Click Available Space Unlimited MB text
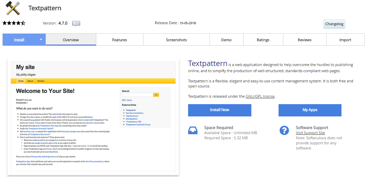The image size is (367, 177). 231,133
